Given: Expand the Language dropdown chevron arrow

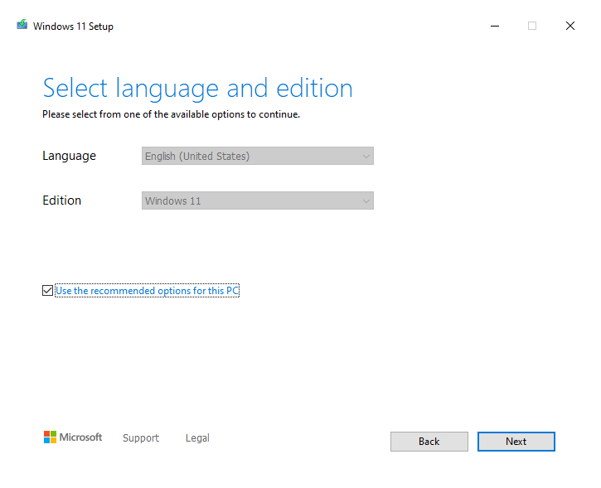Looking at the screenshot, I should [366, 157].
